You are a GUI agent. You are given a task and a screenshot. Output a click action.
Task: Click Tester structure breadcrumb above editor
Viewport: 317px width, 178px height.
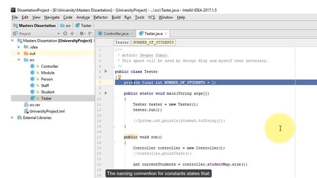click(122, 43)
